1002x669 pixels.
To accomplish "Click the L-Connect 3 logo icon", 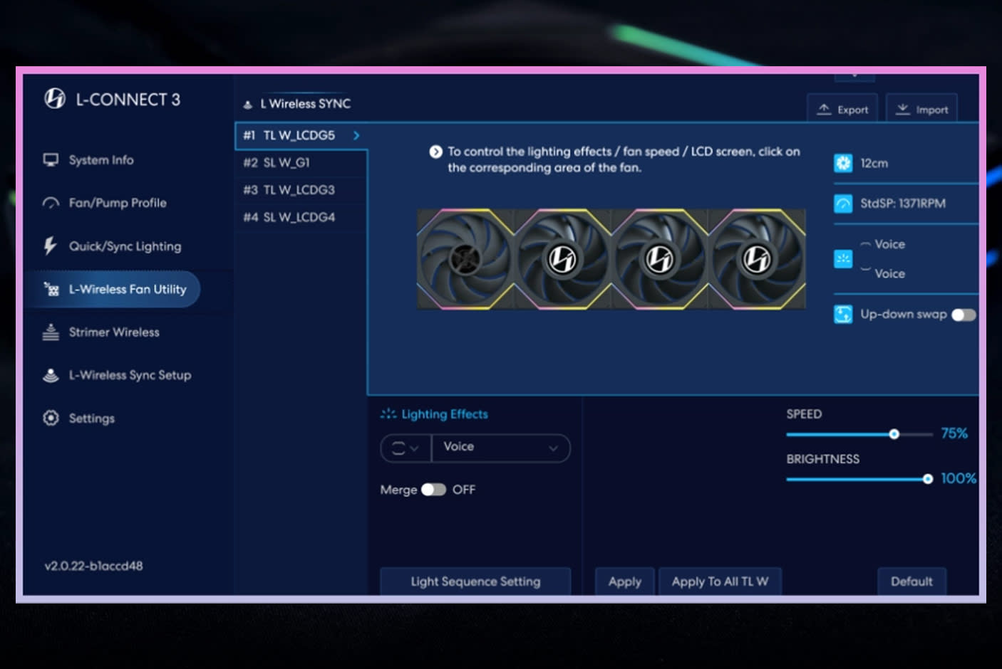I will tap(55, 98).
